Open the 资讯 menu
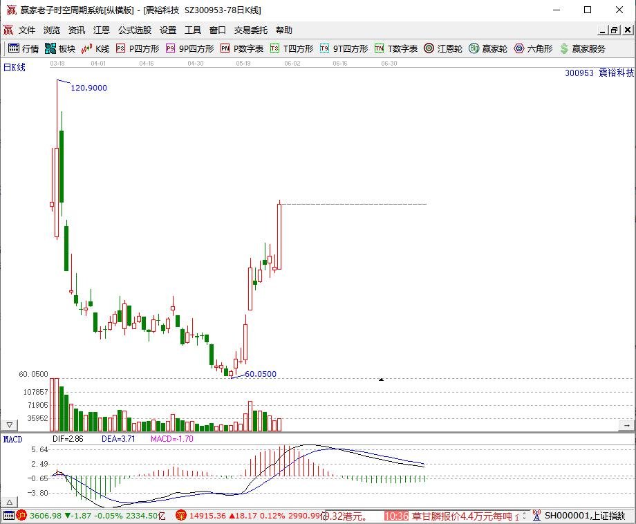Image resolution: width=636 pixels, height=524 pixels. (x=77, y=30)
